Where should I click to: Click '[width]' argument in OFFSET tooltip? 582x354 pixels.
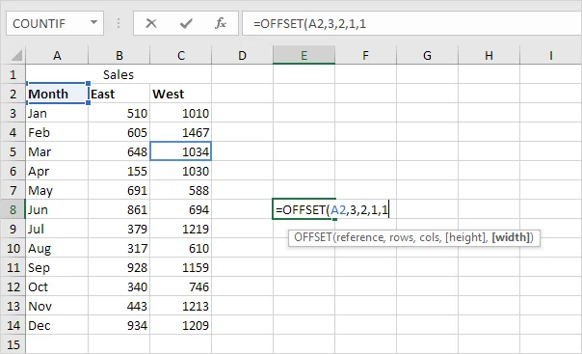511,237
